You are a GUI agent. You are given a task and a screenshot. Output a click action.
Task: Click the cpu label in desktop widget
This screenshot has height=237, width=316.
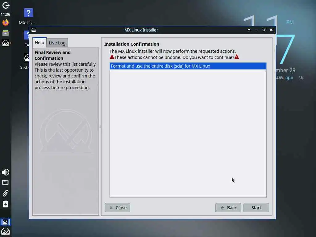point(289,78)
